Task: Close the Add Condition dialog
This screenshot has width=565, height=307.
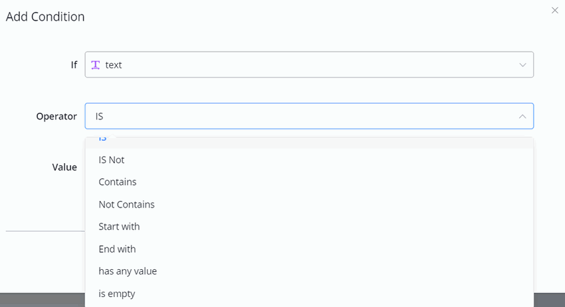Action: tap(555, 10)
